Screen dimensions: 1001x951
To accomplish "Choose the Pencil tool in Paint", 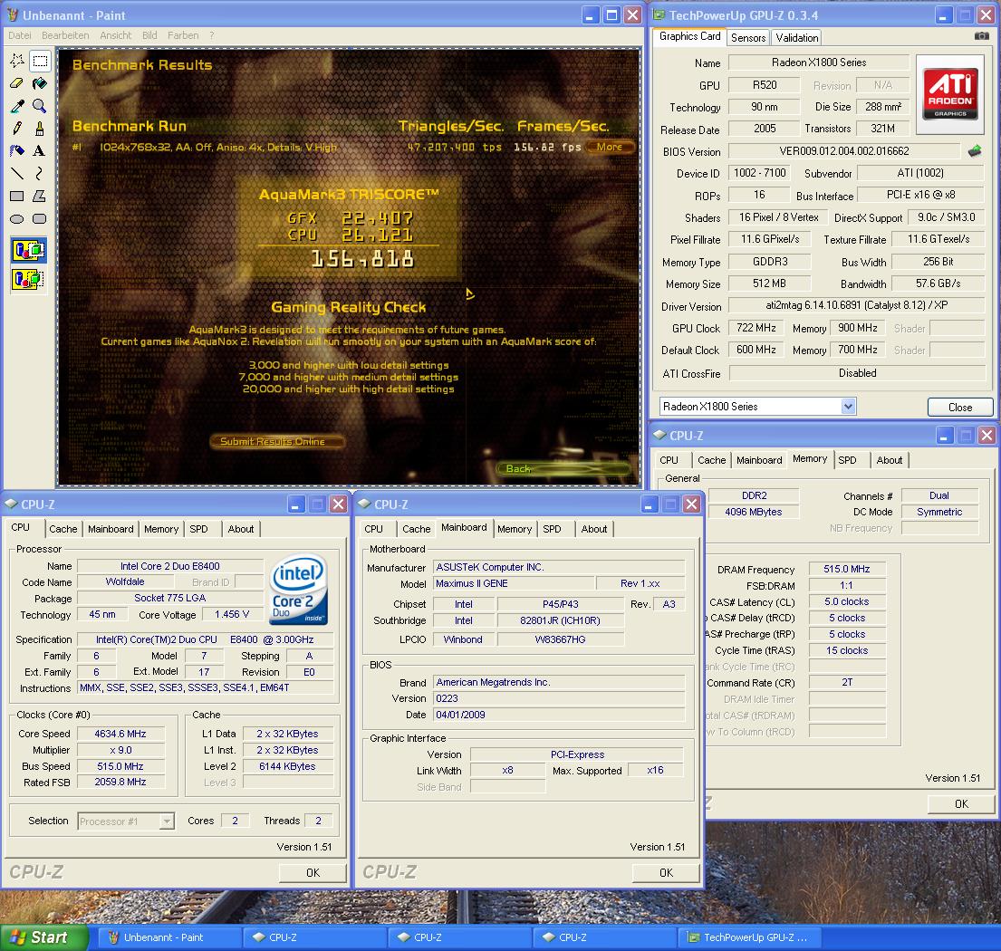I will pos(17,129).
